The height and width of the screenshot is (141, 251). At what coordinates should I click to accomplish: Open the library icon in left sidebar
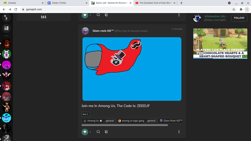tap(6, 28)
